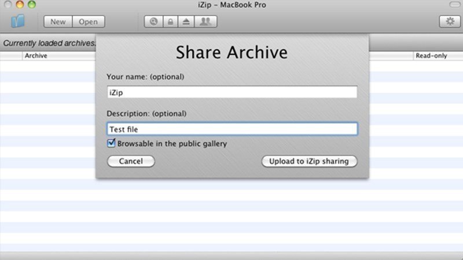
Task: Click the New archive button
Action: pyautogui.click(x=58, y=21)
